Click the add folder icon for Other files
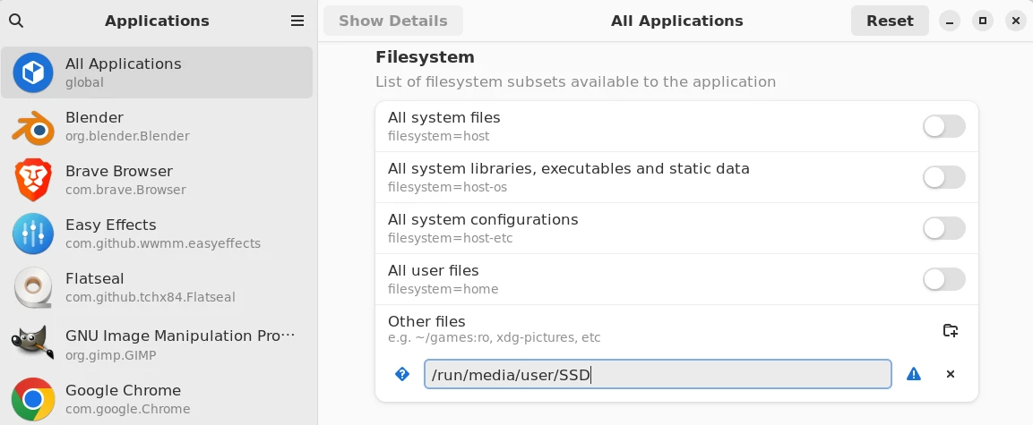The width and height of the screenshot is (1033, 425). tap(951, 330)
